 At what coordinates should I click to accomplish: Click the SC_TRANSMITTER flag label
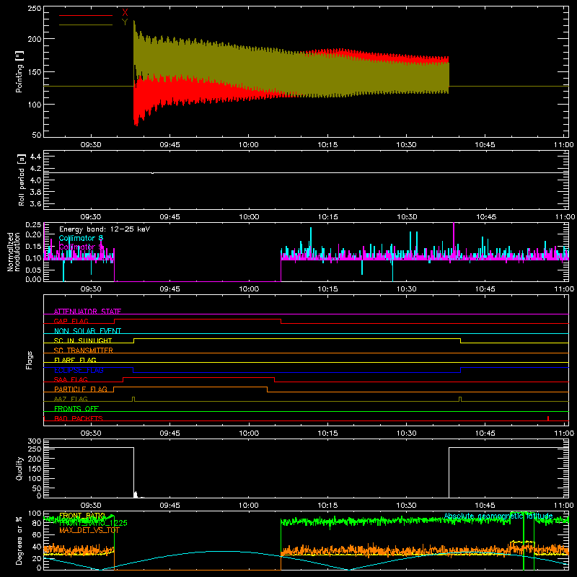point(84,351)
